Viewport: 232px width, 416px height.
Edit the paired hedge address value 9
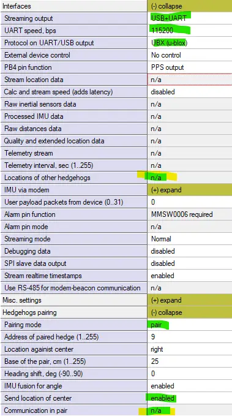(190, 337)
